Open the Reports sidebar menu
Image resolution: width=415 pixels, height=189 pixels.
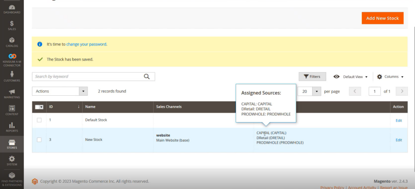[12, 127]
